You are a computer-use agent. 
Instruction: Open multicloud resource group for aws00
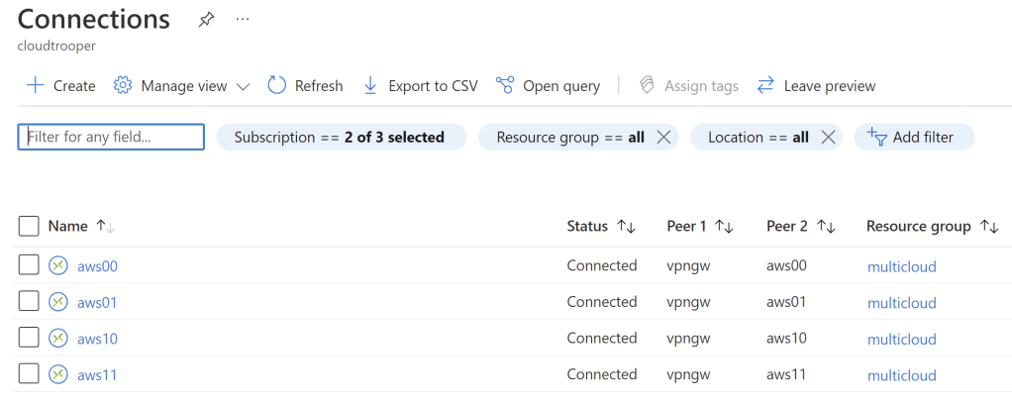pos(901,266)
